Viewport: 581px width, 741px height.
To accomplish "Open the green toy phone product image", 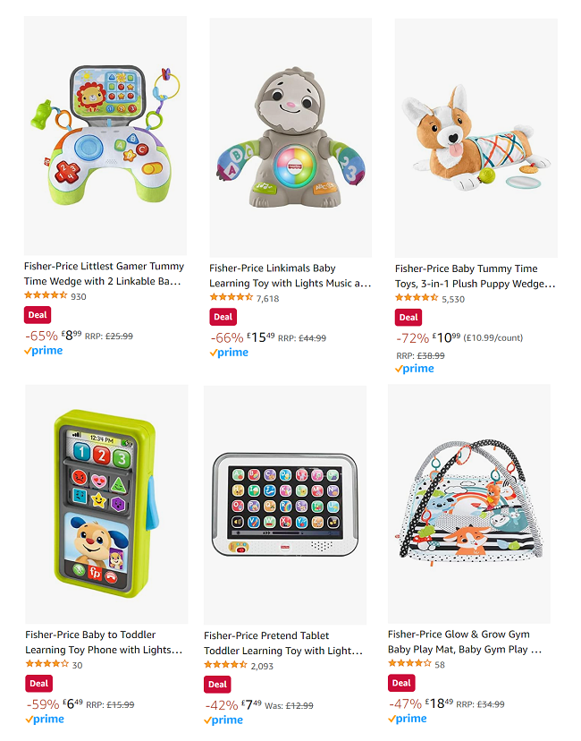I will pos(106,504).
